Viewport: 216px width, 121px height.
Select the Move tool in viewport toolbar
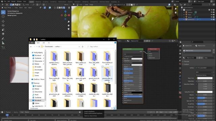coord(3,21)
